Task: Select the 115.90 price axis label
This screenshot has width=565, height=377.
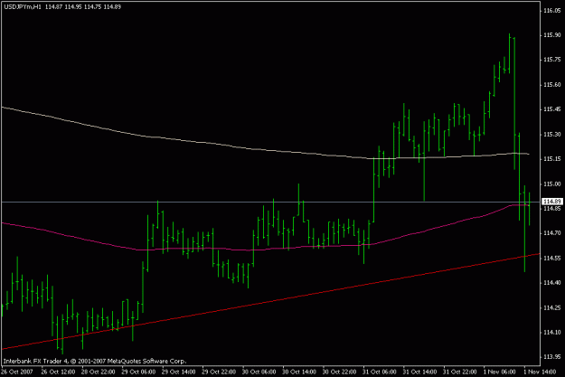Action: tap(551, 35)
